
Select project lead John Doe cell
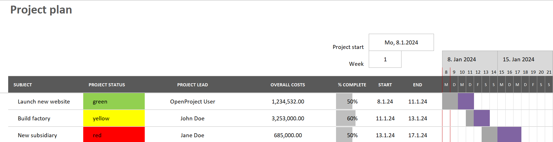pyautogui.click(x=192, y=118)
